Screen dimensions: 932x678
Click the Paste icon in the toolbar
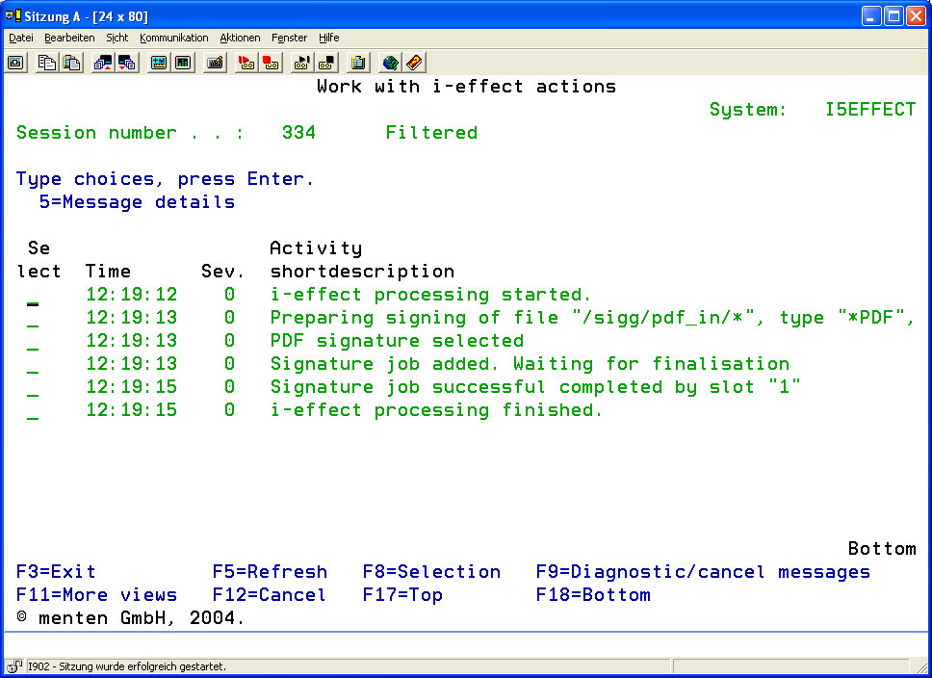(71, 63)
